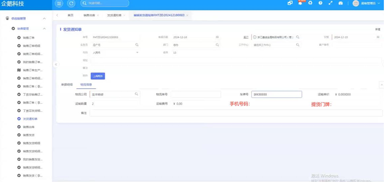The width and height of the screenshot is (387, 182).
Task: Click the 物流单号 input field
Action: point(196,95)
